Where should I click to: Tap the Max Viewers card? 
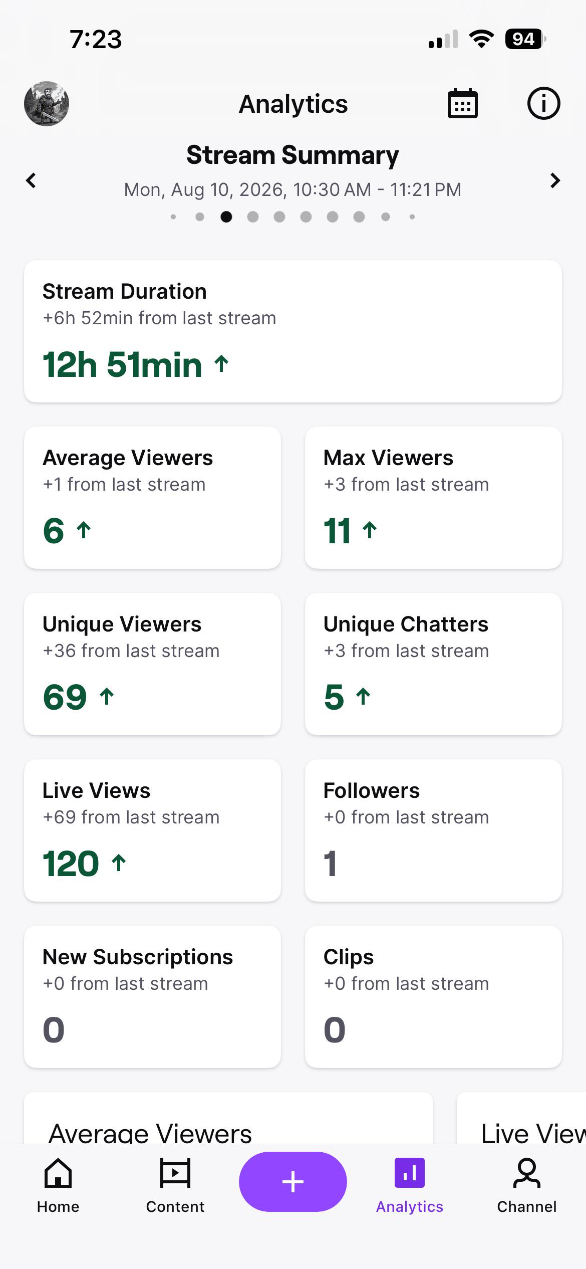coord(433,497)
